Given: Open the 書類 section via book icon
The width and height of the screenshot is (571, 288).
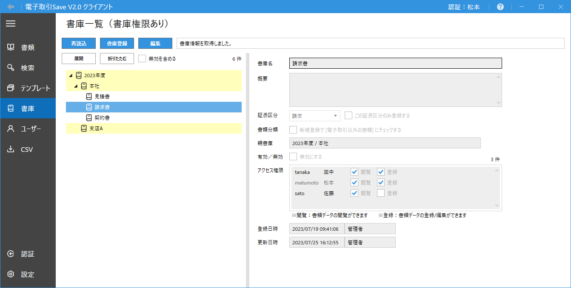Looking at the screenshot, I should point(11,47).
